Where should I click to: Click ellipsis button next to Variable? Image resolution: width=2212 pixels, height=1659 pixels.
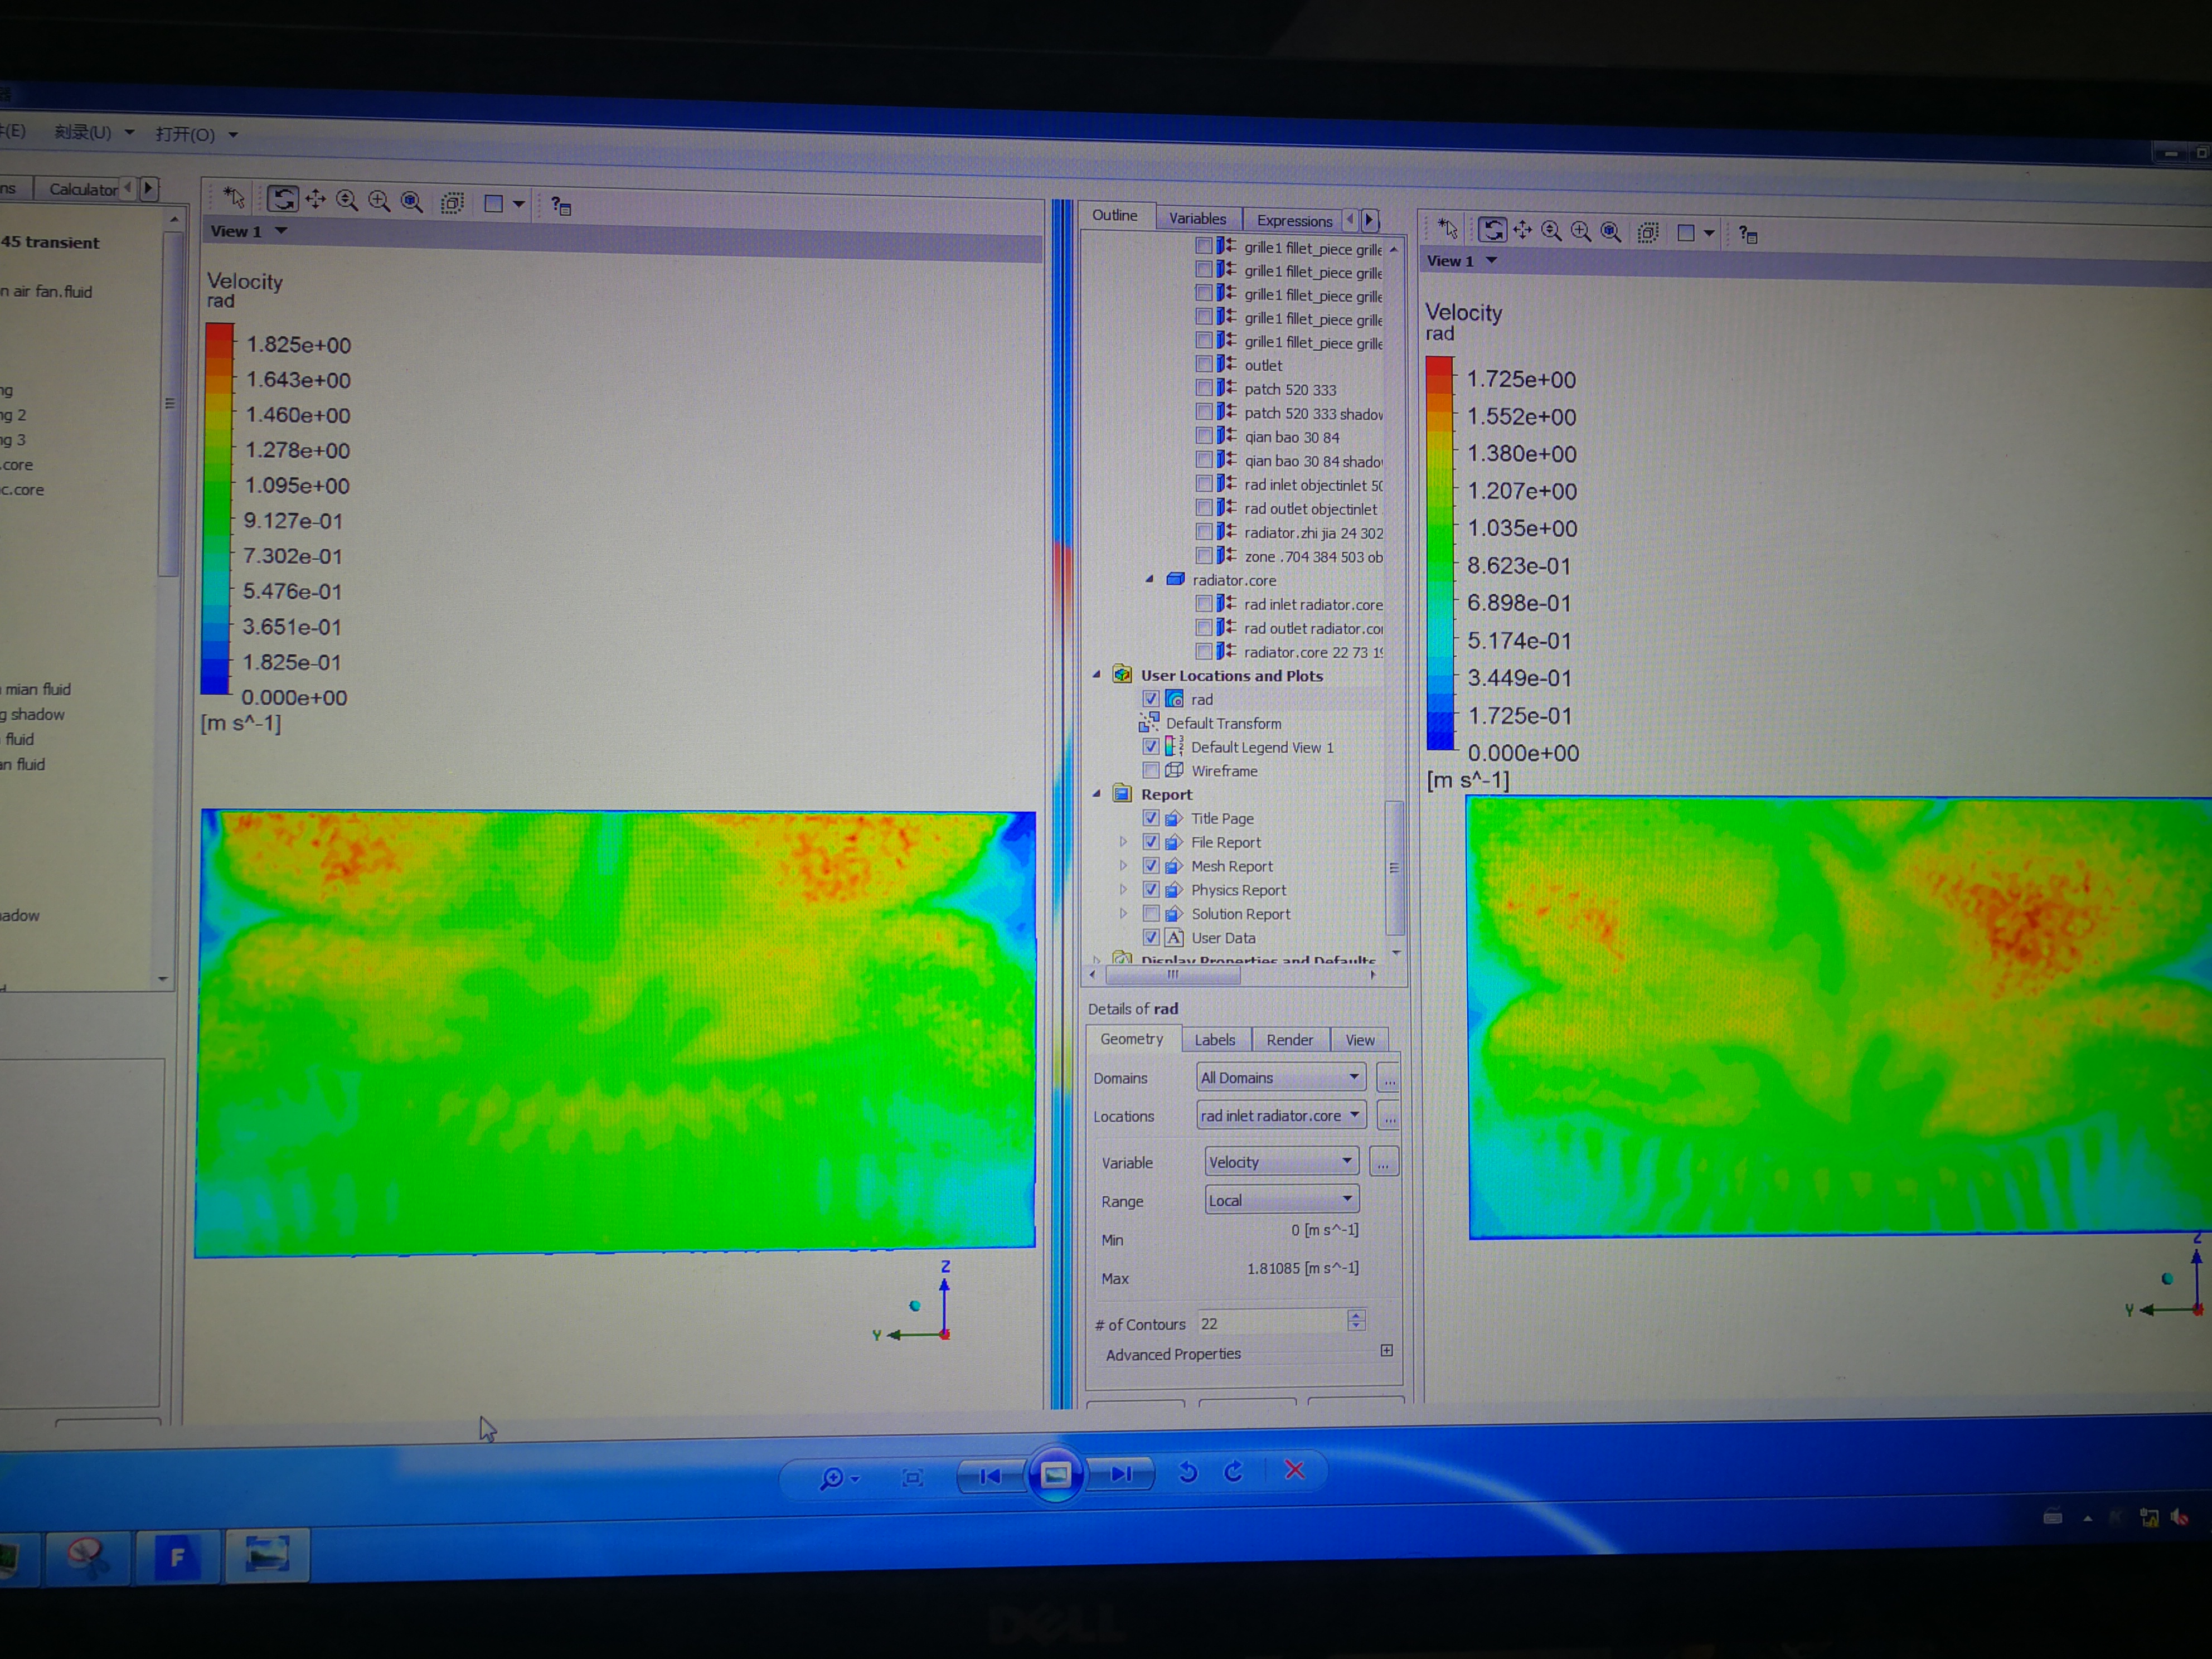pyautogui.click(x=1383, y=1162)
